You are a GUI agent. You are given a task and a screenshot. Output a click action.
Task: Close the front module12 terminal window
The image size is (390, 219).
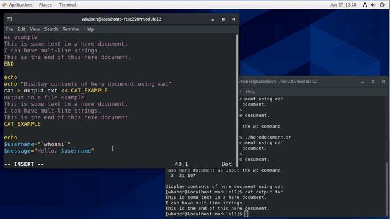tap(233, 19)
